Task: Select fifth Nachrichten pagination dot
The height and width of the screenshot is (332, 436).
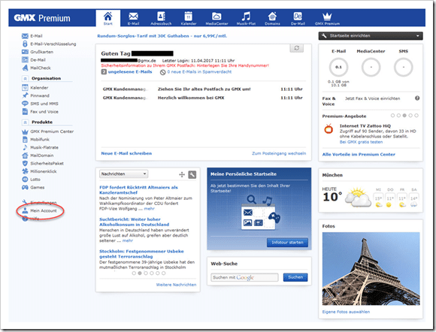Action: 158,273
